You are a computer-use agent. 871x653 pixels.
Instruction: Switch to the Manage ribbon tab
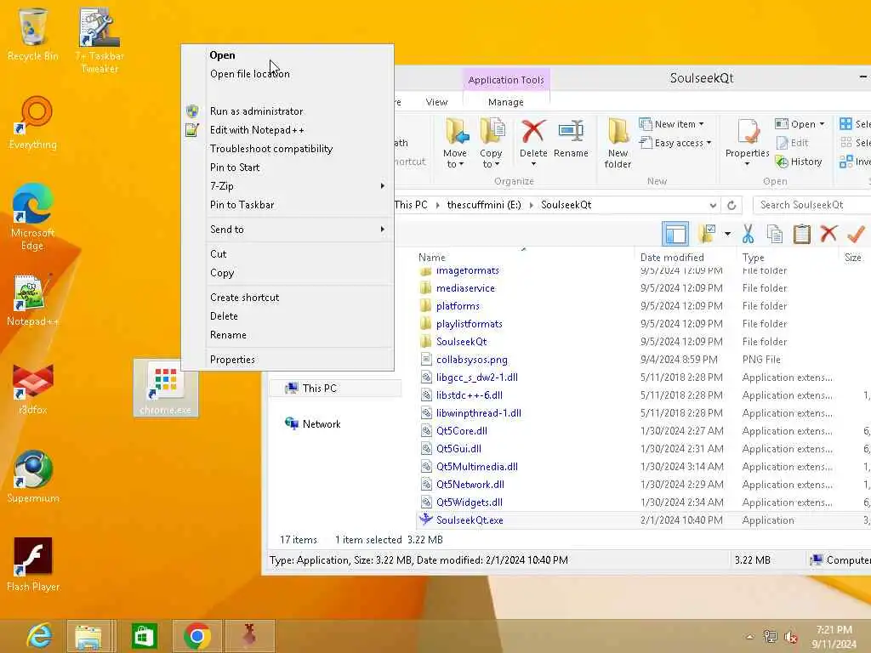(x=505, y=102)
